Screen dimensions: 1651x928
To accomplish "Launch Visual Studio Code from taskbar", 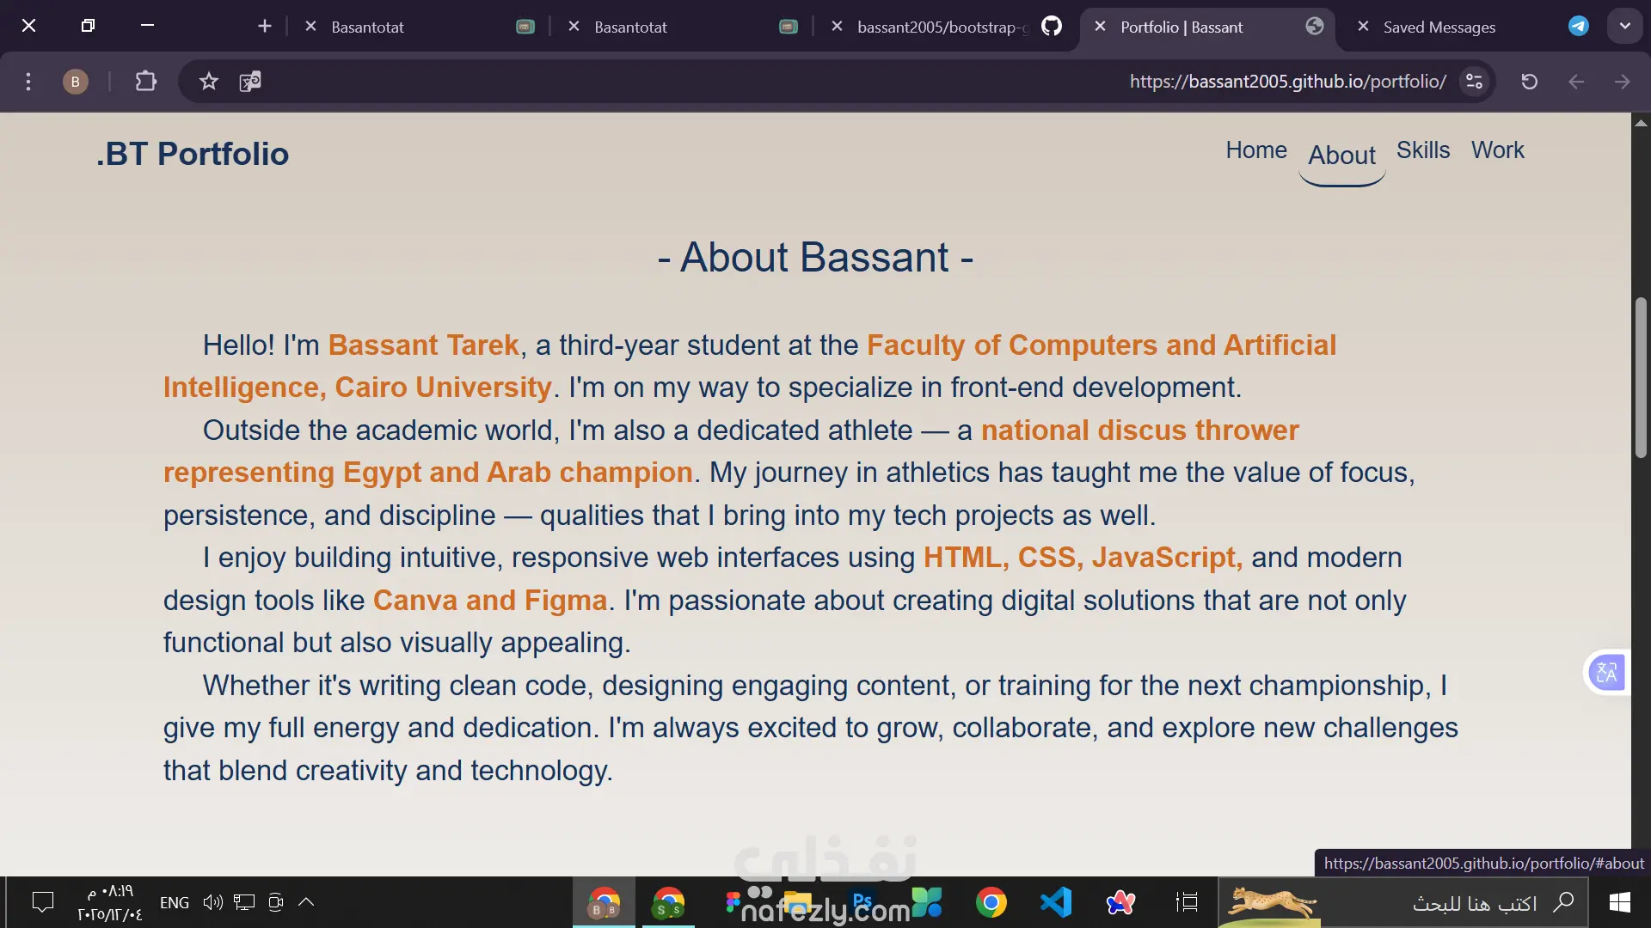I will coord(1055,902).
